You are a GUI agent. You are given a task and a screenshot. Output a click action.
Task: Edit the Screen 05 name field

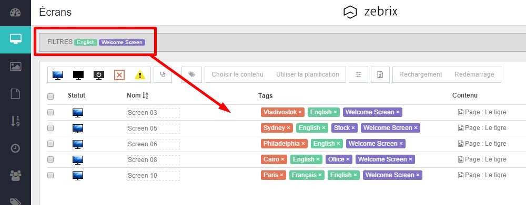point(153,128)
